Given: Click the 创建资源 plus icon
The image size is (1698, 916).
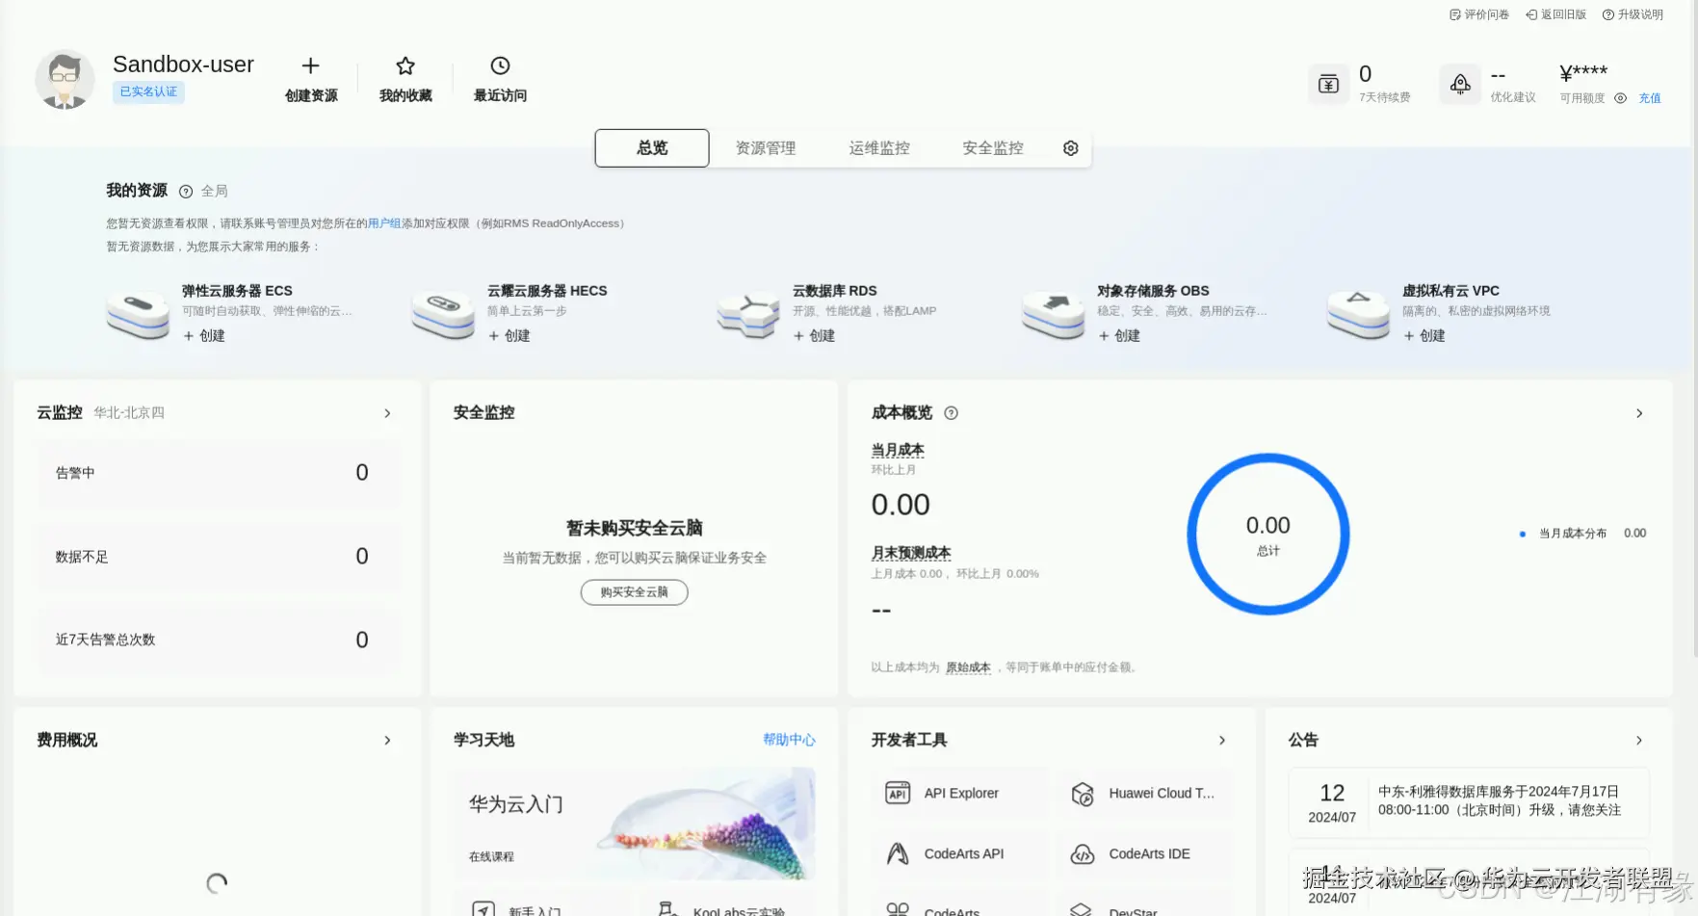Looking at the screenshot, I should pyautogui.click(x=310, y=65).
